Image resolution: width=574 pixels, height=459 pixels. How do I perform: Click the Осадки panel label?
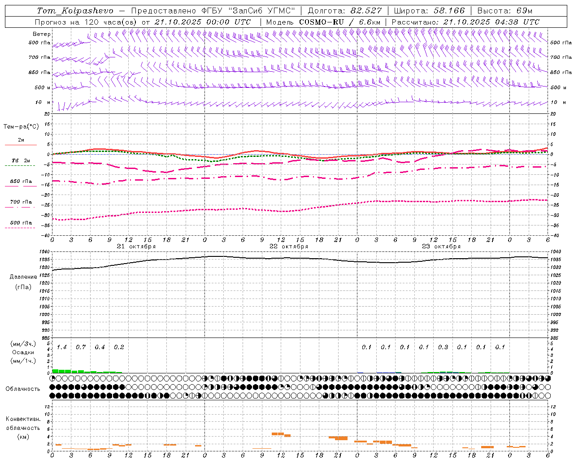tap(23, 352)
